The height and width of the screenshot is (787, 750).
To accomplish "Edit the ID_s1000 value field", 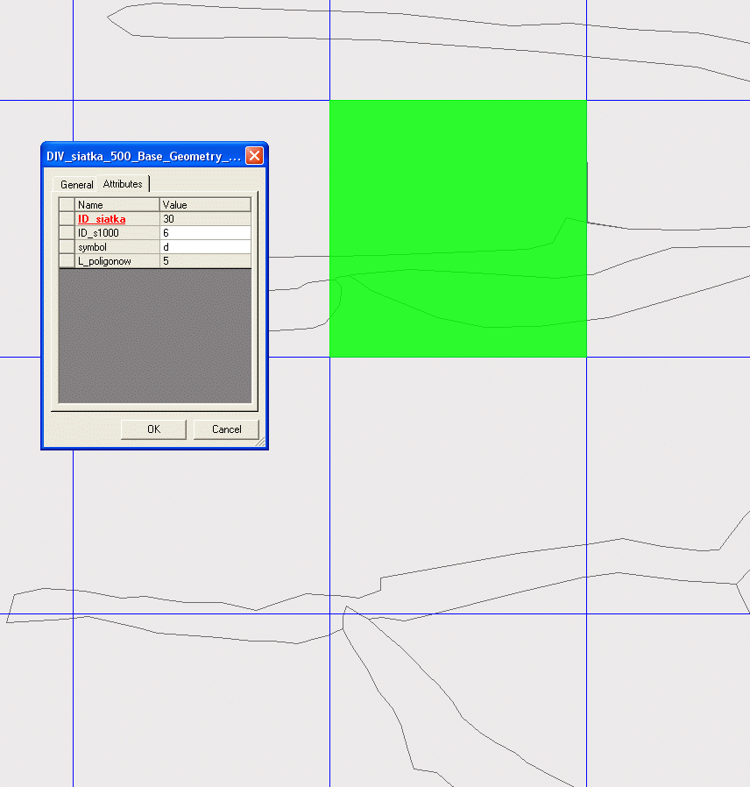I will (x=206, y=233).
